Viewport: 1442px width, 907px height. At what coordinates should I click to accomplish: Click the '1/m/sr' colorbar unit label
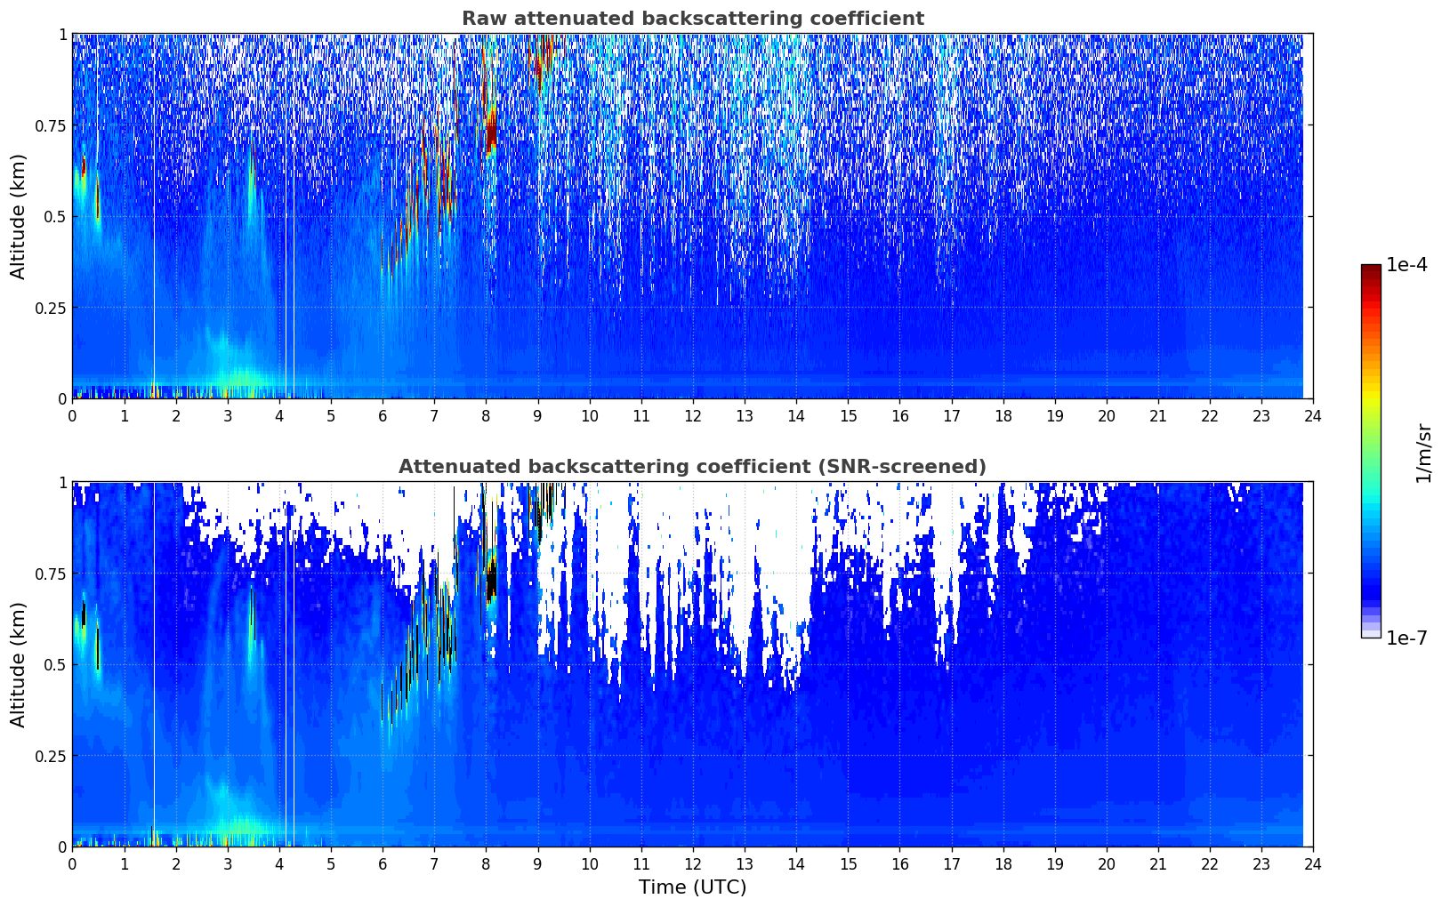point(1423,453)
